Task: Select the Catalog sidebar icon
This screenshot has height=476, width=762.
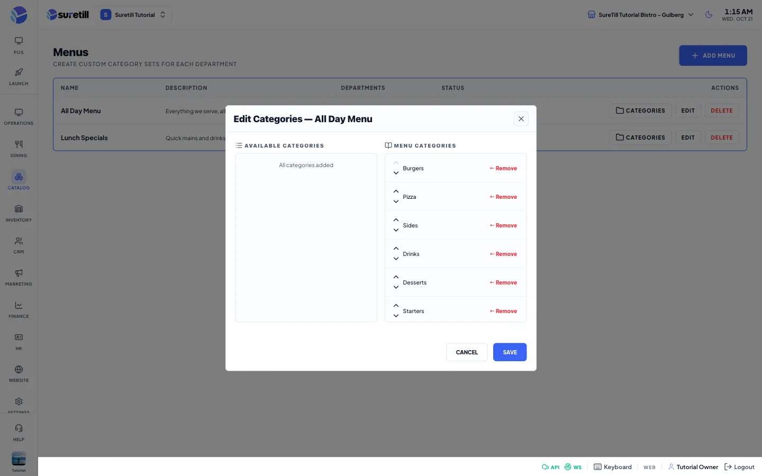Action: 19,181
